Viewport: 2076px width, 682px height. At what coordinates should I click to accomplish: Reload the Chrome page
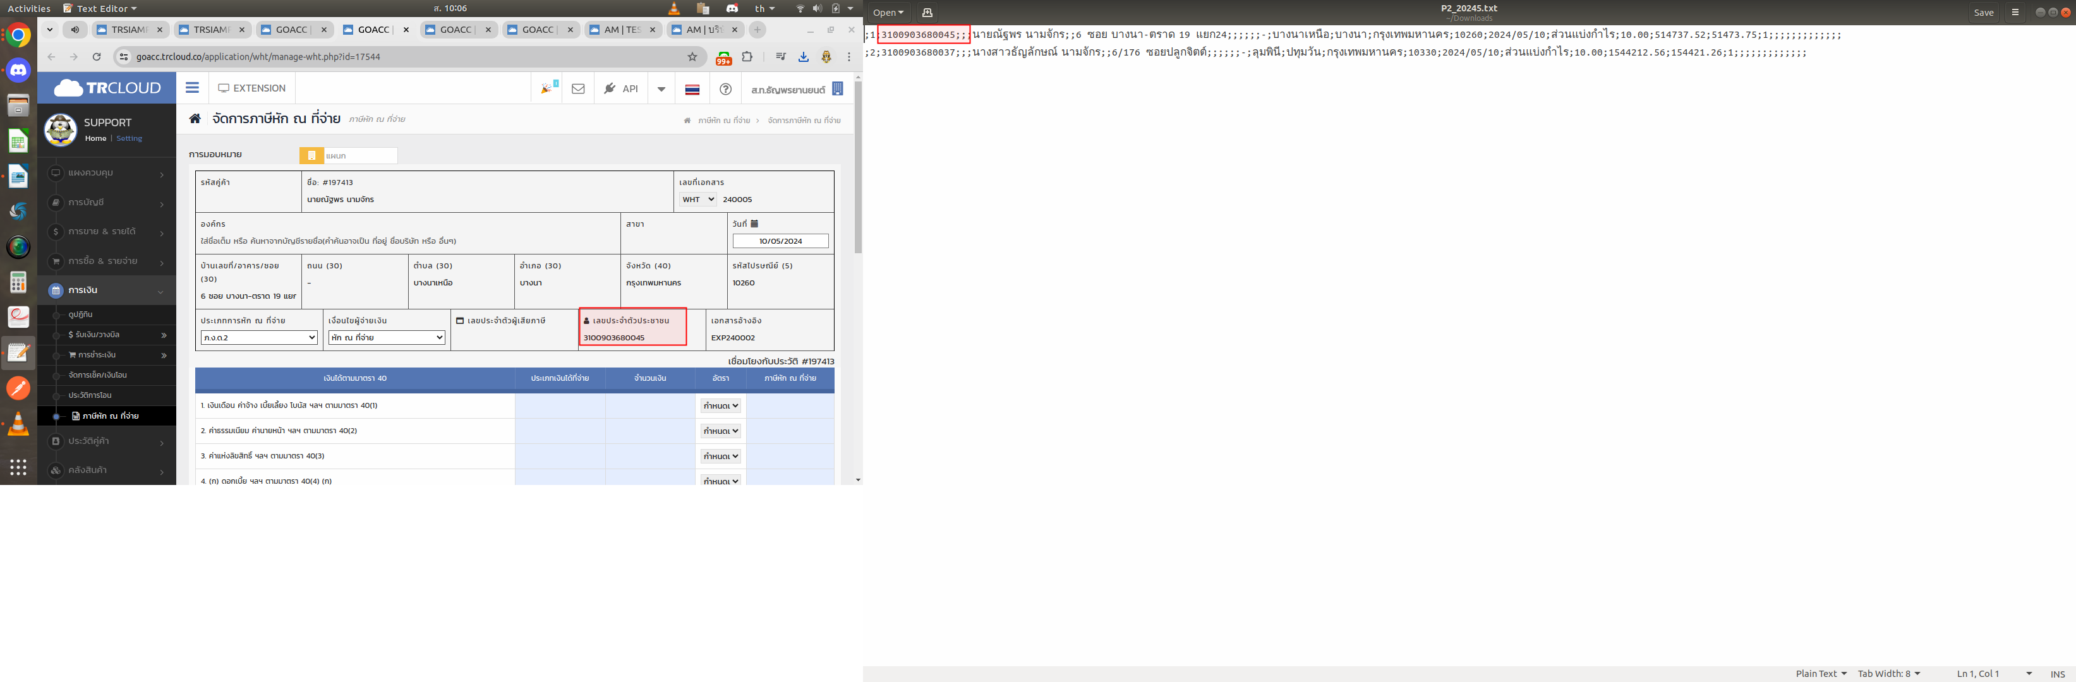coord(97,56)
